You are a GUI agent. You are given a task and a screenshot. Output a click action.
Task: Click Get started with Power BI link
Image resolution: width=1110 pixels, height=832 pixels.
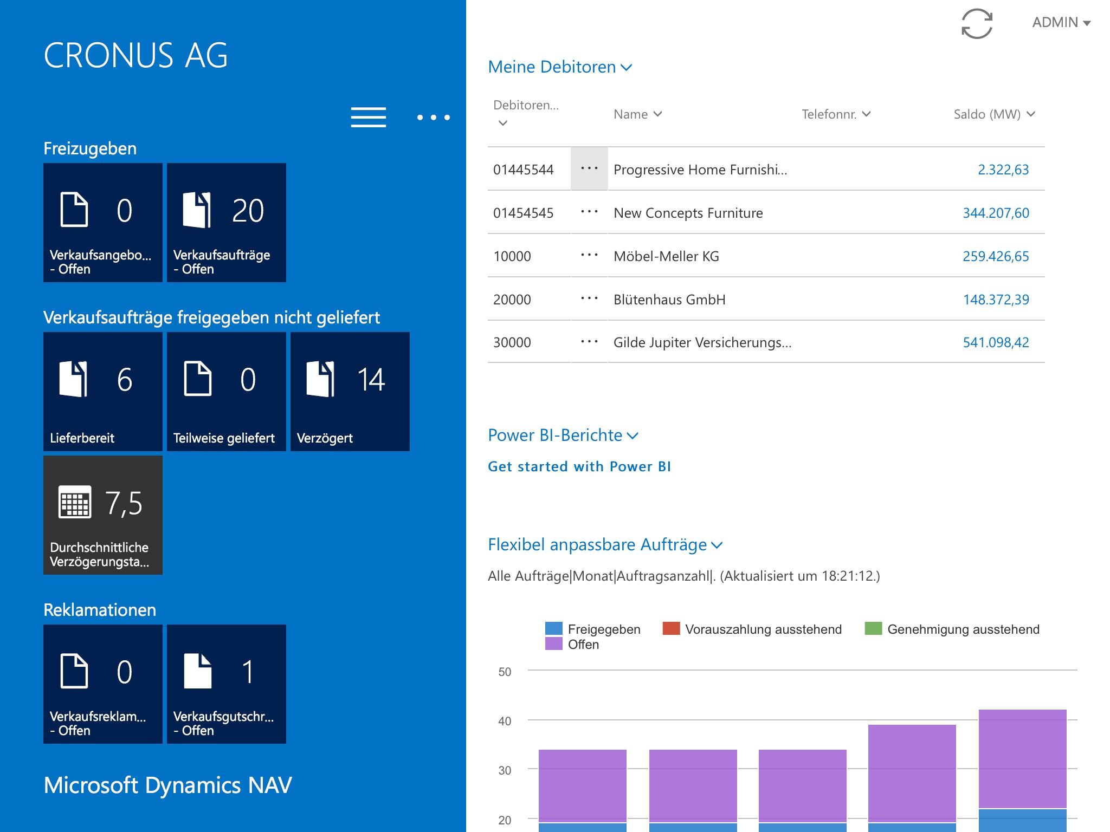(579, 466)
